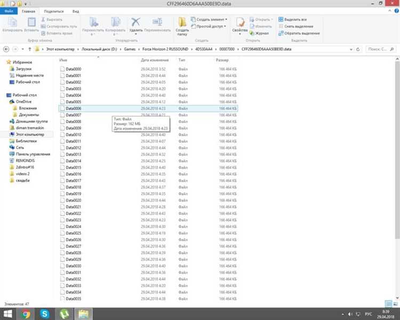Open the Windows Start button
Image resolution: width=400 pixels, height=320 pixels.
(7, 314)
